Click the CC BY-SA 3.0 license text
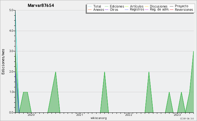The height and width of the screenshot is (121, 197). 187,118
